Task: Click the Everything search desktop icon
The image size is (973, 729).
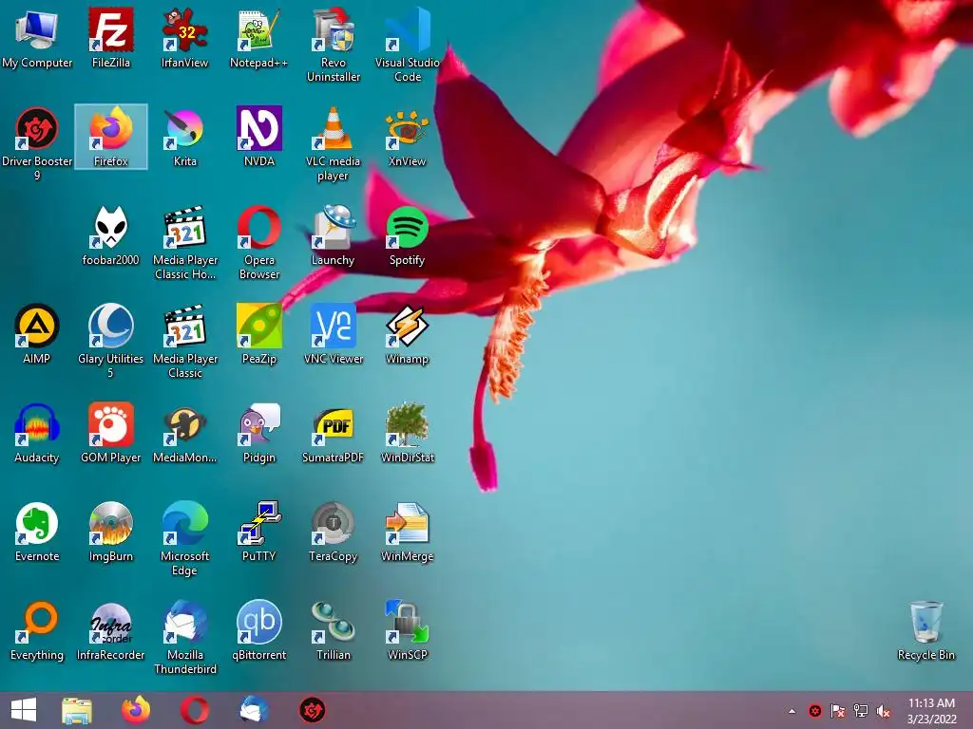Action: click(x=37, y=630)
